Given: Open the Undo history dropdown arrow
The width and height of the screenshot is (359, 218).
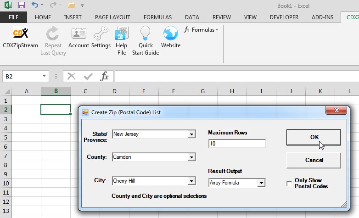Looking at the screenshot, I should pos(42,5).
